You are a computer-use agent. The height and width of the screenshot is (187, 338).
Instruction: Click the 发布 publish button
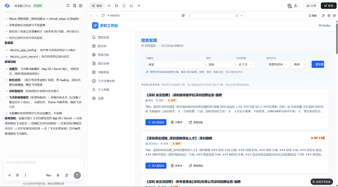(329, 6)
